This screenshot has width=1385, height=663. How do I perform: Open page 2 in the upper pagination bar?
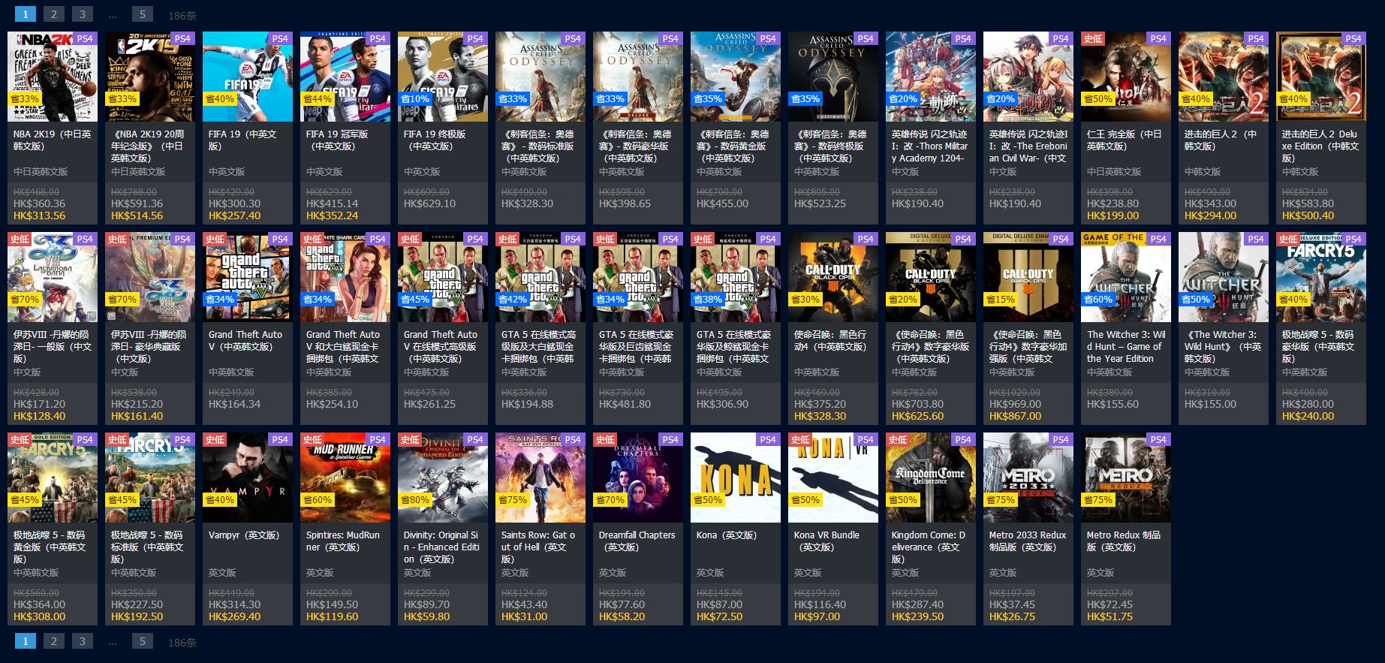pos(53,14)
